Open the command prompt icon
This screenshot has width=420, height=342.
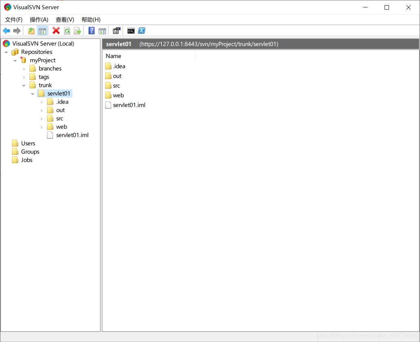pyautogui.click(x=131, y=31)
